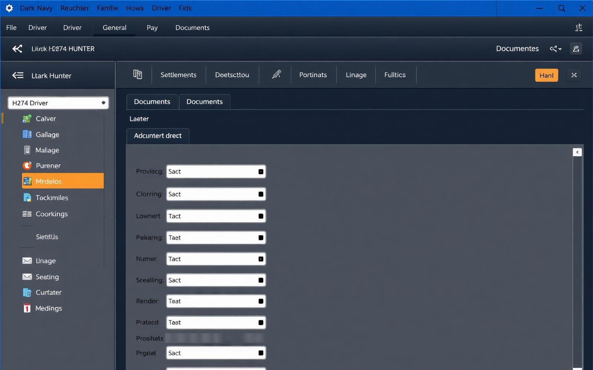
Task: Open Medings in the sidebar
Action: pyautogui.click(x=49, y=308)
